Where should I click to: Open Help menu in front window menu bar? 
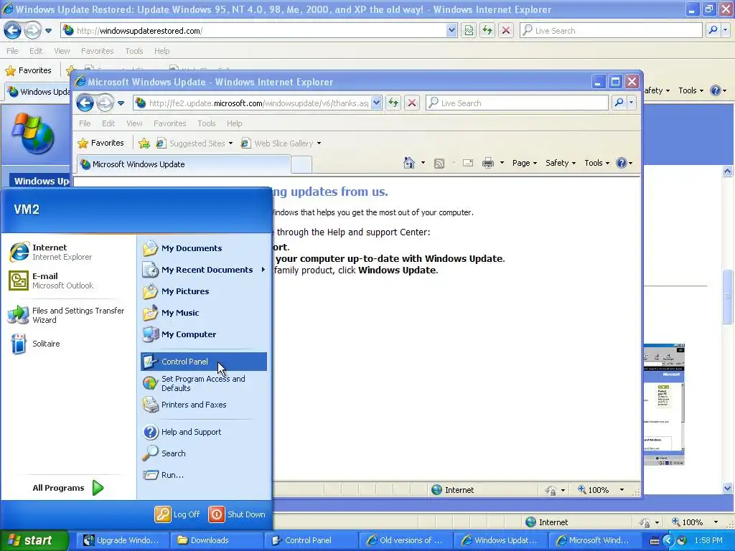(x=235, y=123)
